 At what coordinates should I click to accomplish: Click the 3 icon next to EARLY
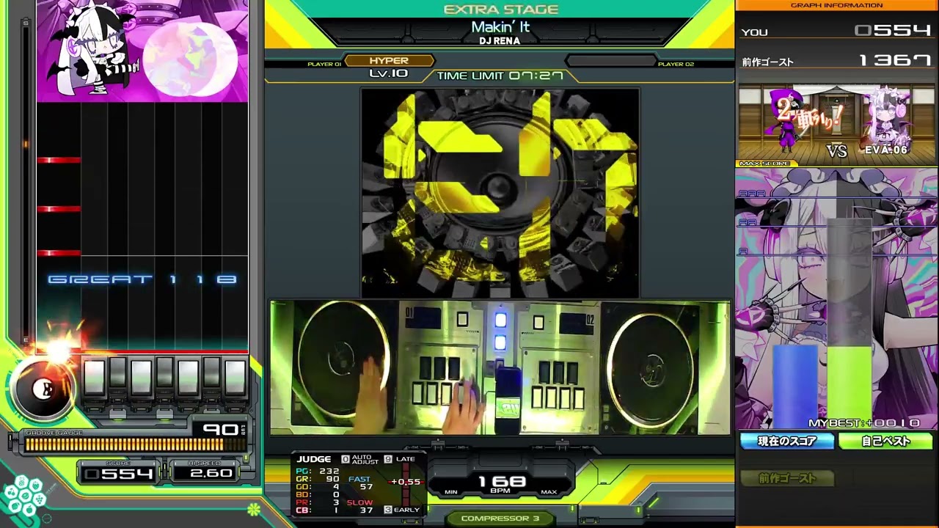pos(388,509)
